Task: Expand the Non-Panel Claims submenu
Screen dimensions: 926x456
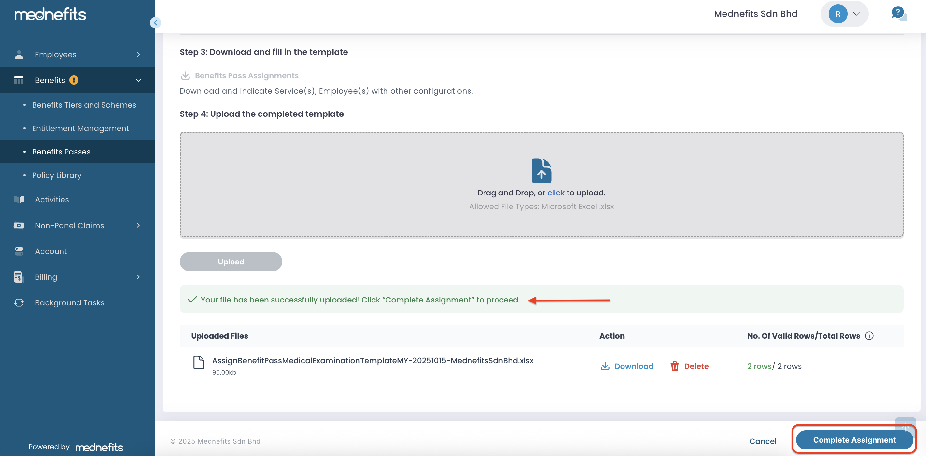Action: pyautogui.click(x=138, y=225)
